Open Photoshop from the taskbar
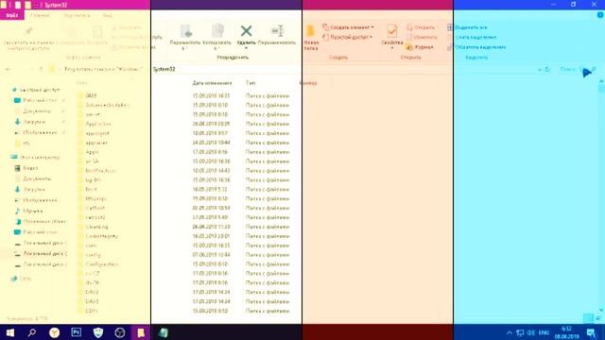This screenshot has height=340, width=605. pos(76,332)
